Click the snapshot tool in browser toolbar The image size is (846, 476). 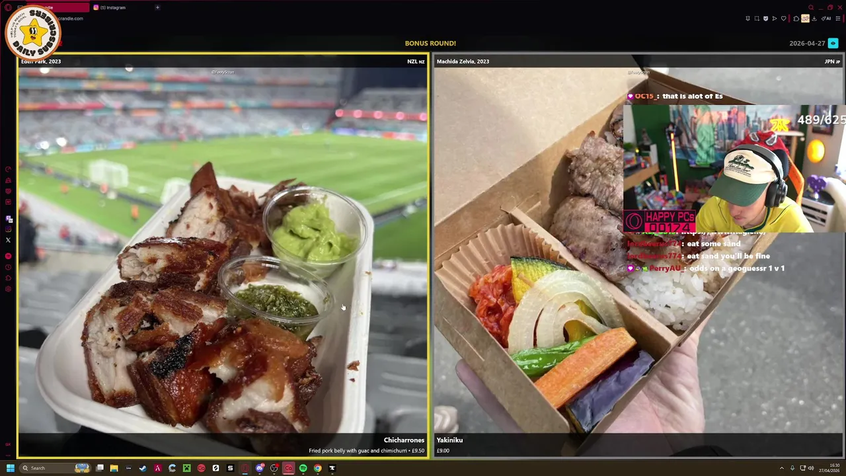[x=757, y=19]
